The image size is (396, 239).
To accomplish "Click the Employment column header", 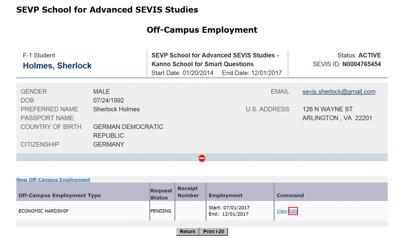I will pos(226,195).
